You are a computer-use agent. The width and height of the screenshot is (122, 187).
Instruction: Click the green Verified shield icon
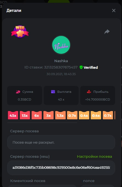coord(81,67)
